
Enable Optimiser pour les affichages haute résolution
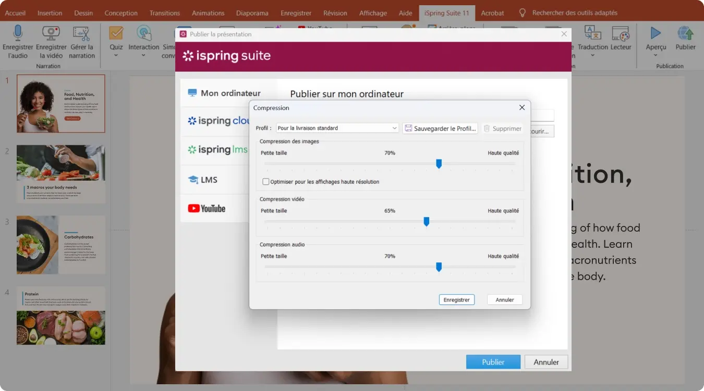266,182
